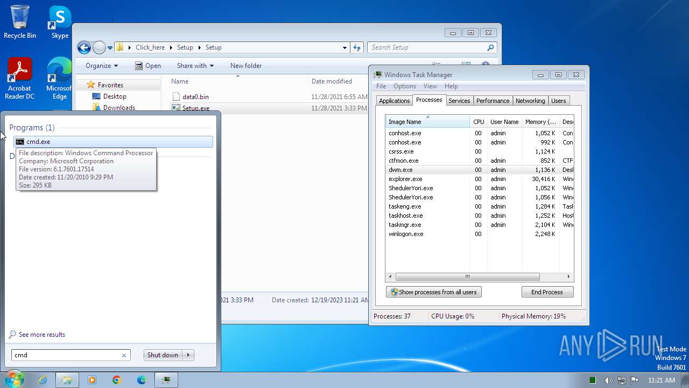Expand the address bar history dropdown
Viewport: 689px width, 388px height.
point(345,47)
